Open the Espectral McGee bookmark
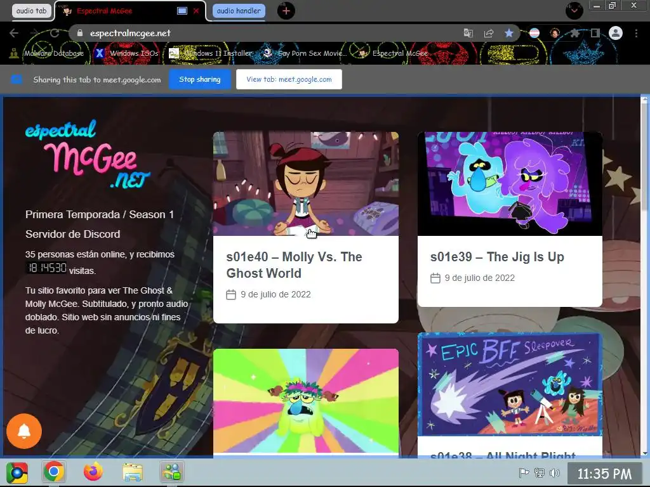 pyautogui.click(x=392, y=53)
